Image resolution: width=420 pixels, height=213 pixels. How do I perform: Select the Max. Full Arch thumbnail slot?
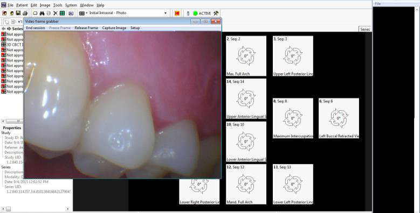click(246, 56)
